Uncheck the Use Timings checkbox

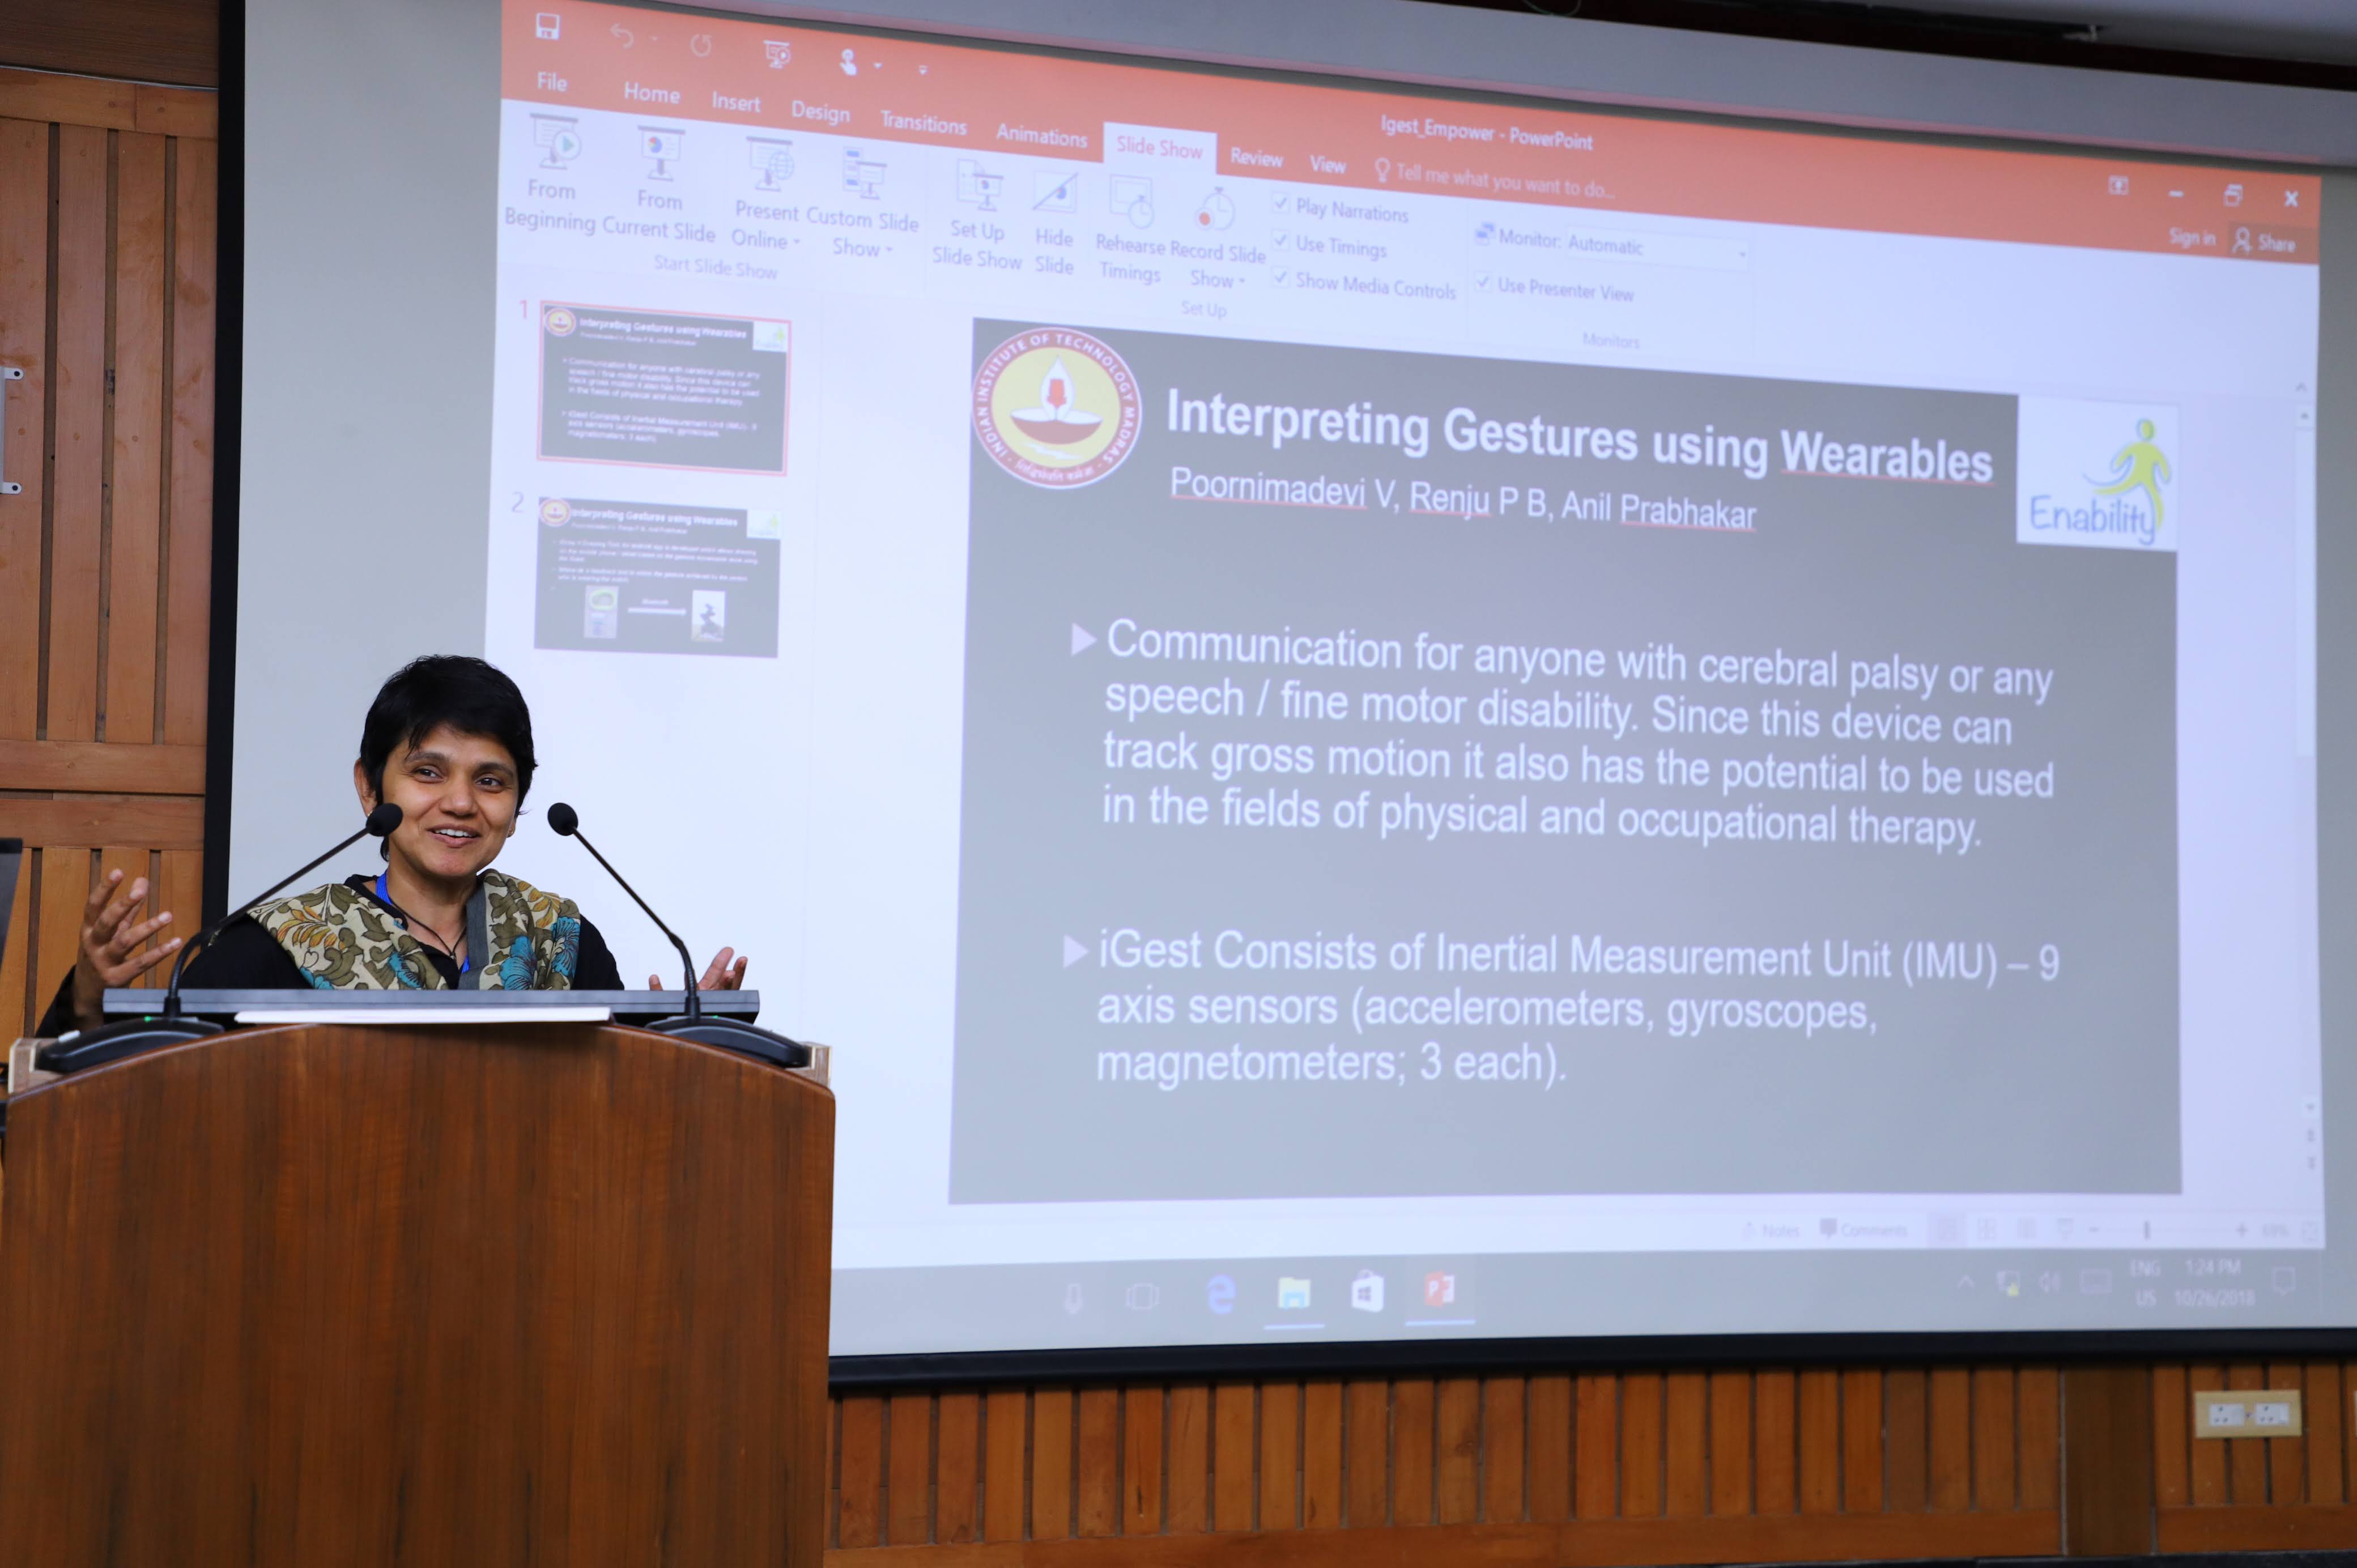pos(1280,240)
